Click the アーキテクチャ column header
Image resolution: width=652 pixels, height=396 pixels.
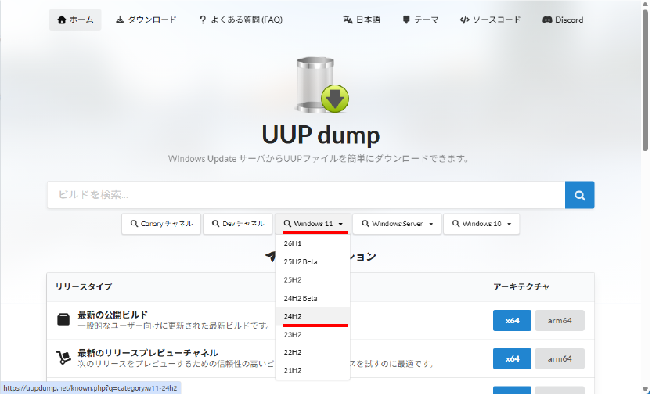point(522,286)
